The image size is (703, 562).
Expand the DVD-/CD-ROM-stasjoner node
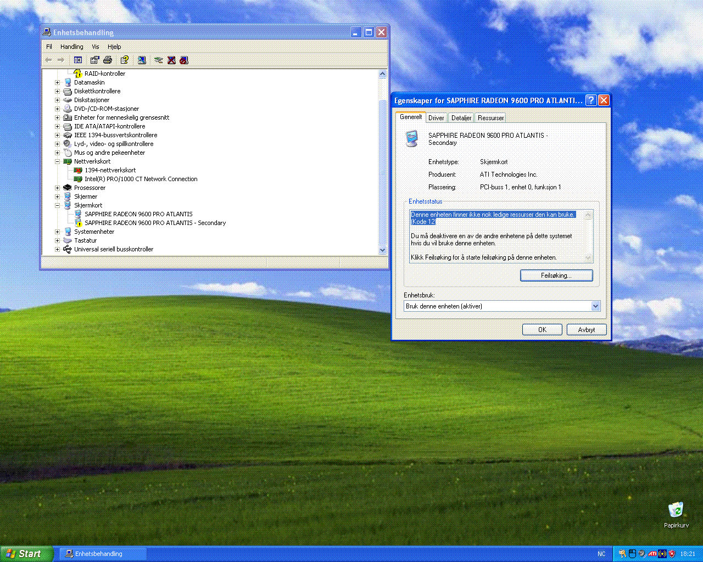point(57,109)
